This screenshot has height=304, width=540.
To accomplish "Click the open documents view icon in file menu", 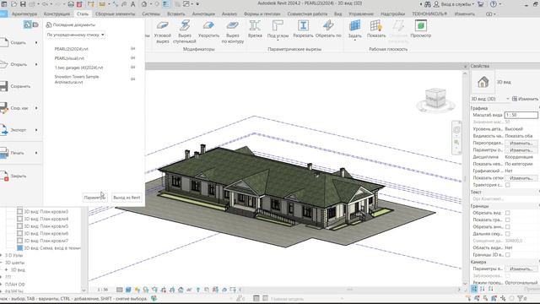I will (x=35, y=24).
